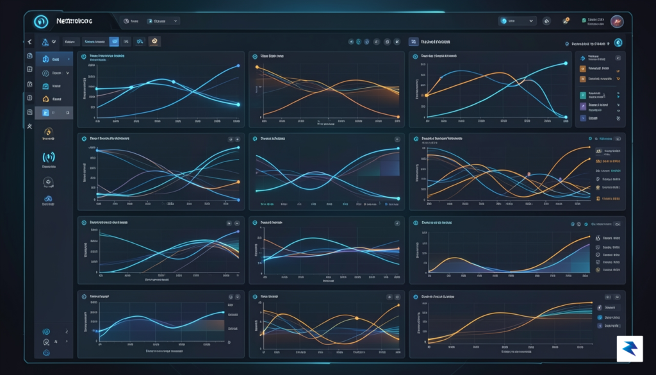Expand the arrow on the first sidebar menu item
Viewport: 656px width, 375px height.
click(x=69, y=59)
